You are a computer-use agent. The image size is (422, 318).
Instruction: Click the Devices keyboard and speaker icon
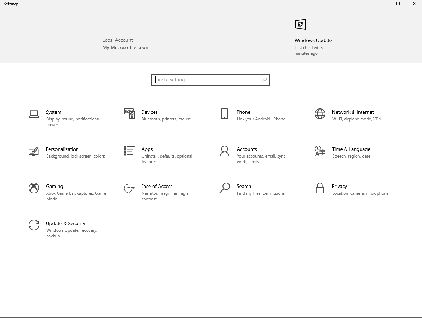click(x=129, y=114)
